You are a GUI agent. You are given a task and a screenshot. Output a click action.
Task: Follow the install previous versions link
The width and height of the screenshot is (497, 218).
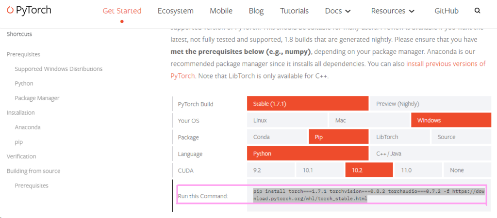[x=446, y=63]
